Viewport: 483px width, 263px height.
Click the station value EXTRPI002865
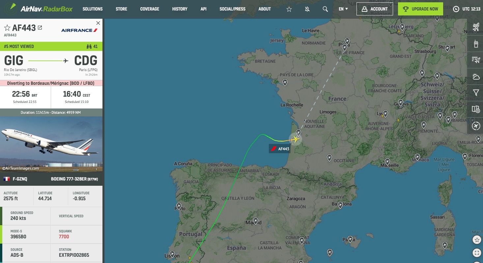pos(74,255)
